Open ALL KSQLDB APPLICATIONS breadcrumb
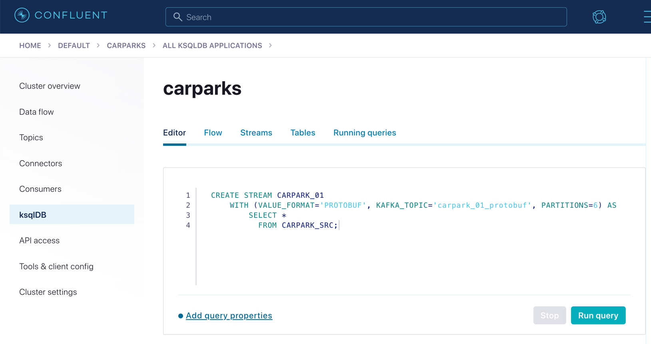This screenshot has width=651, height=344. pyautogui.click(x=212, y=46)
